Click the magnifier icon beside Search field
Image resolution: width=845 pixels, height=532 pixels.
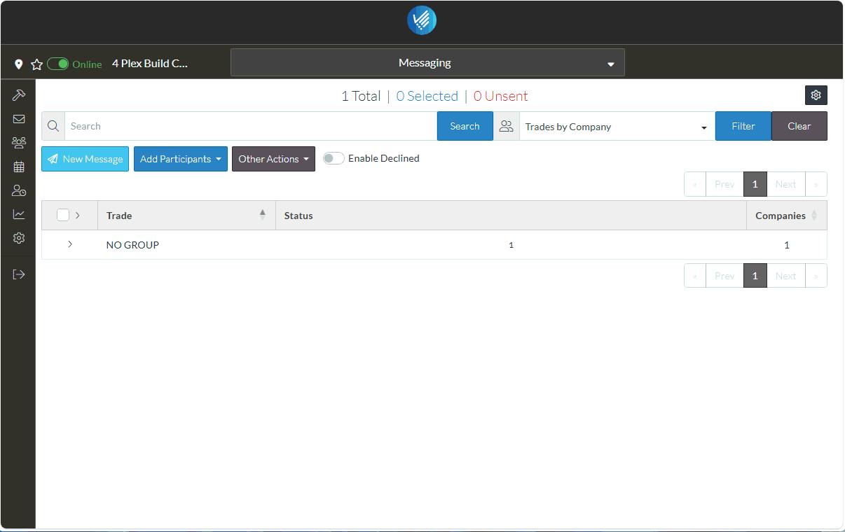53,126
